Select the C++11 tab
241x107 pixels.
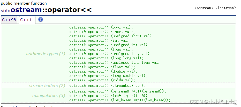(27, 20)
